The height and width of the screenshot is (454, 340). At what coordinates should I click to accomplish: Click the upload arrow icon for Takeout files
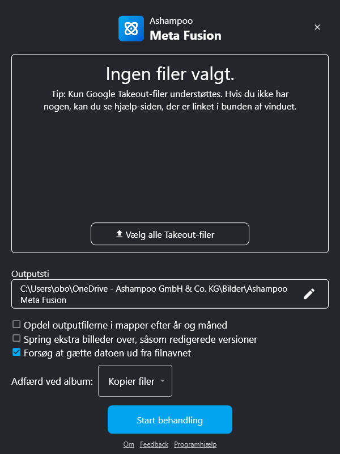click(119, 234)
